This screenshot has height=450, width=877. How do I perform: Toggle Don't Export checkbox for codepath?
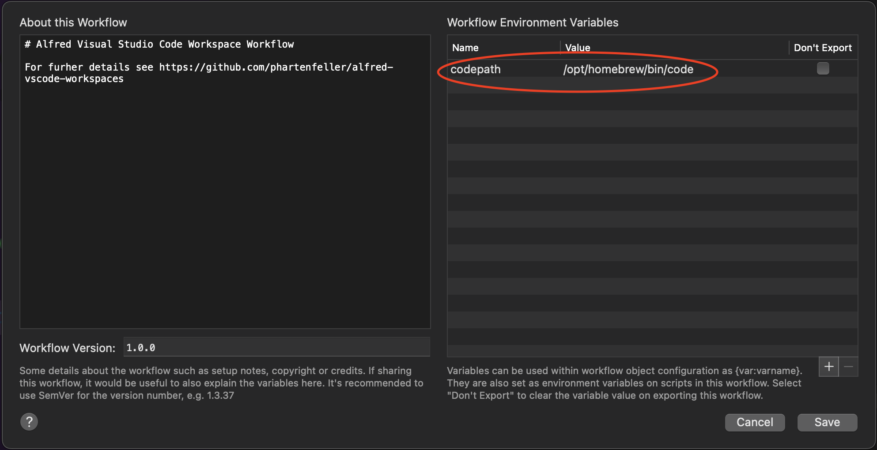click(823, 69)
